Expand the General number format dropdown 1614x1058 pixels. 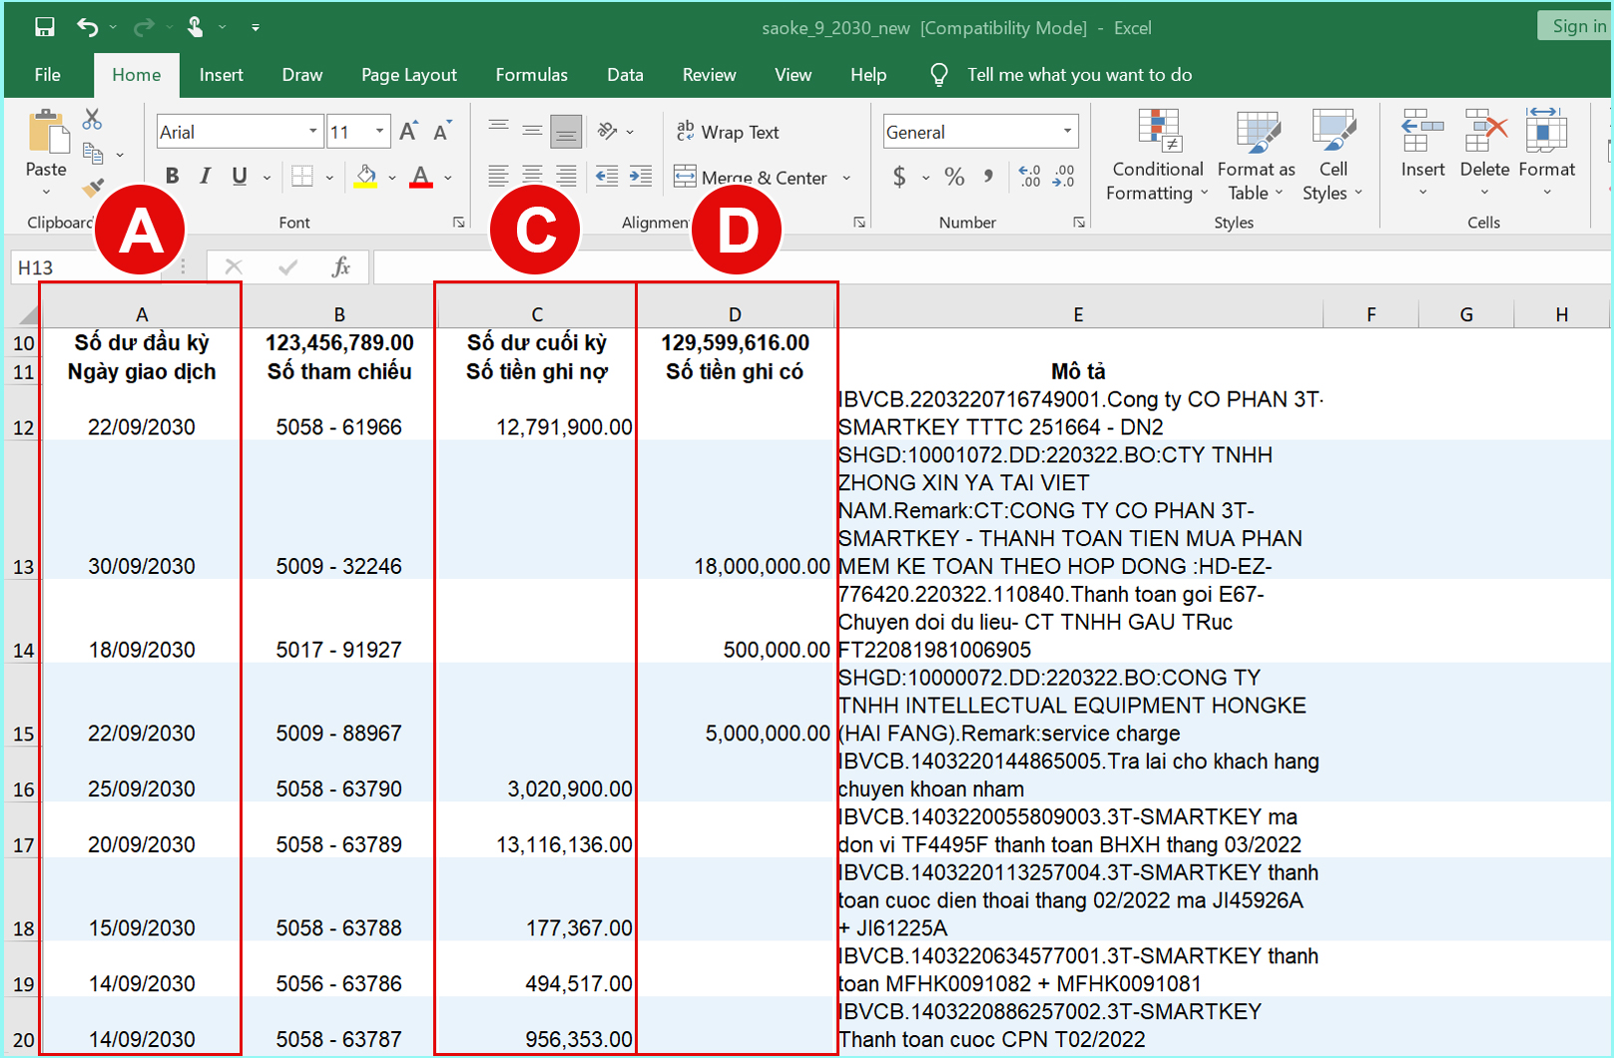[1067, 132]
